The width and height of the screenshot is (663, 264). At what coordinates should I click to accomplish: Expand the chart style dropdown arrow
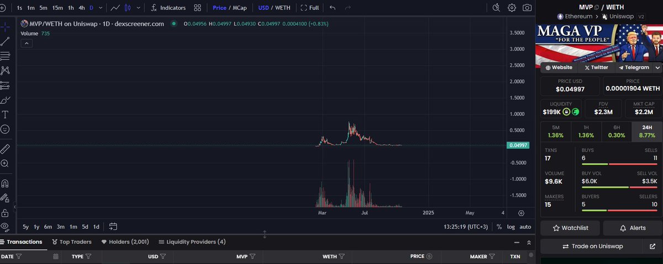(138, 8)
